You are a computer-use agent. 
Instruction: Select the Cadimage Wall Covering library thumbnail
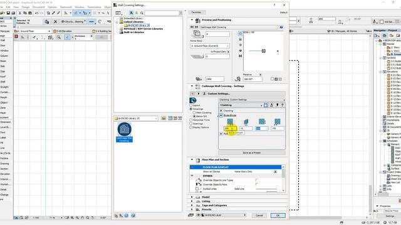124,132
